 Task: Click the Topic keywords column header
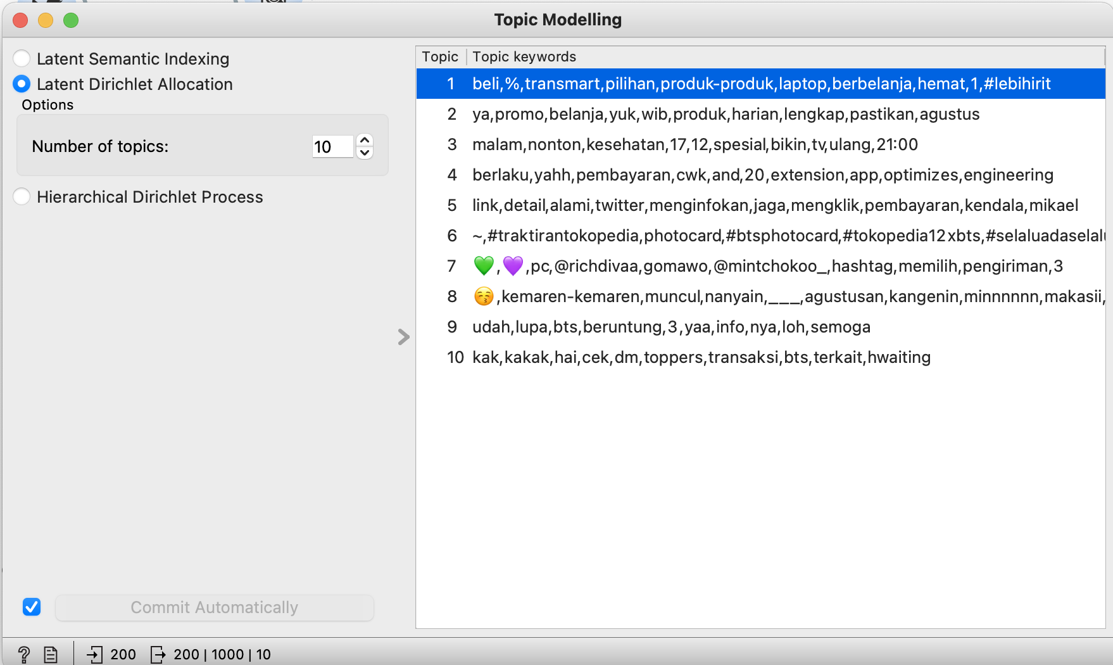(x=786, y=56)
